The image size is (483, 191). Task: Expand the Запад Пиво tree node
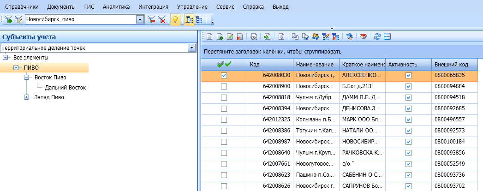pyautogui.click(x=26, y=97)
